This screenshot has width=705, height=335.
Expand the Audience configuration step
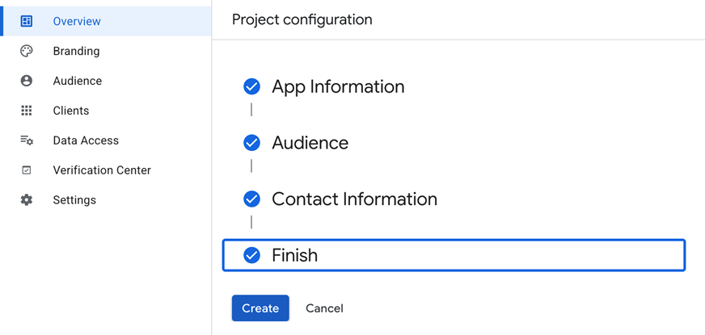pos(310,143)
